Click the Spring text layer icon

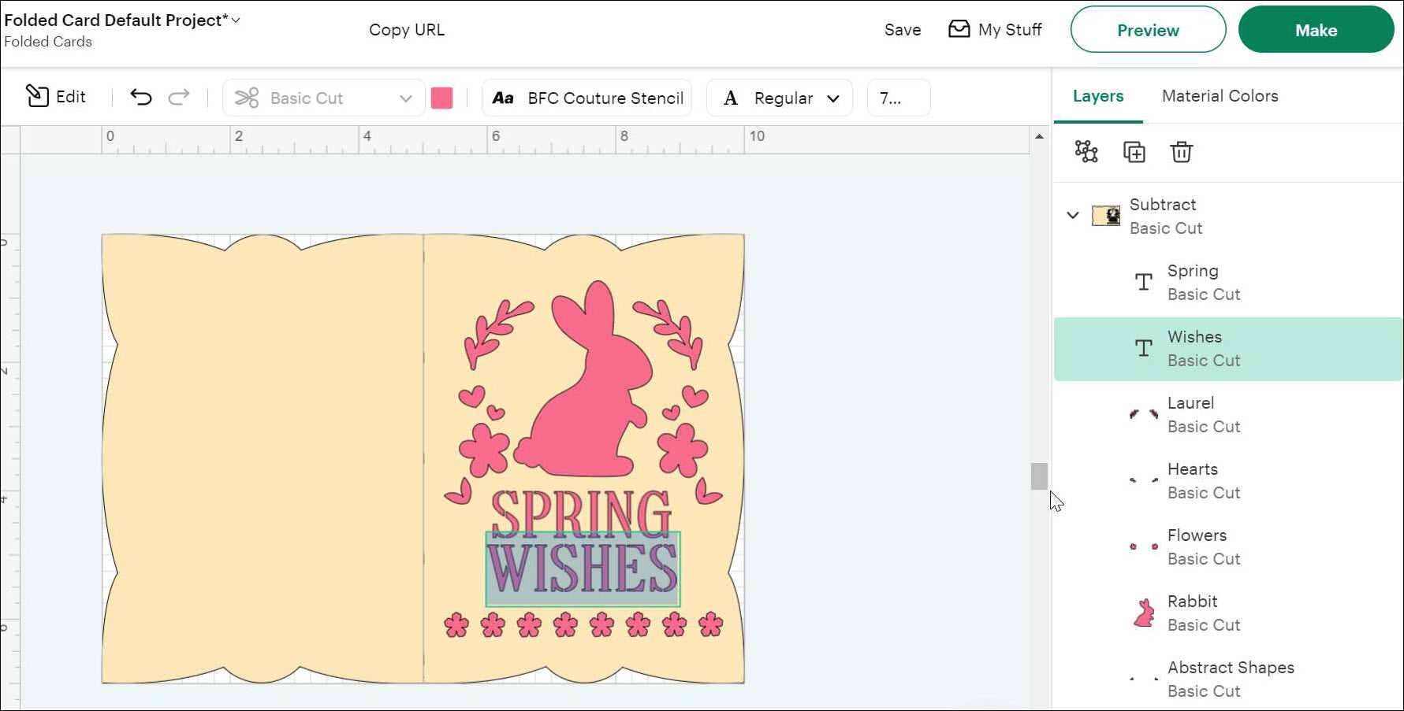click(1143, 282)
